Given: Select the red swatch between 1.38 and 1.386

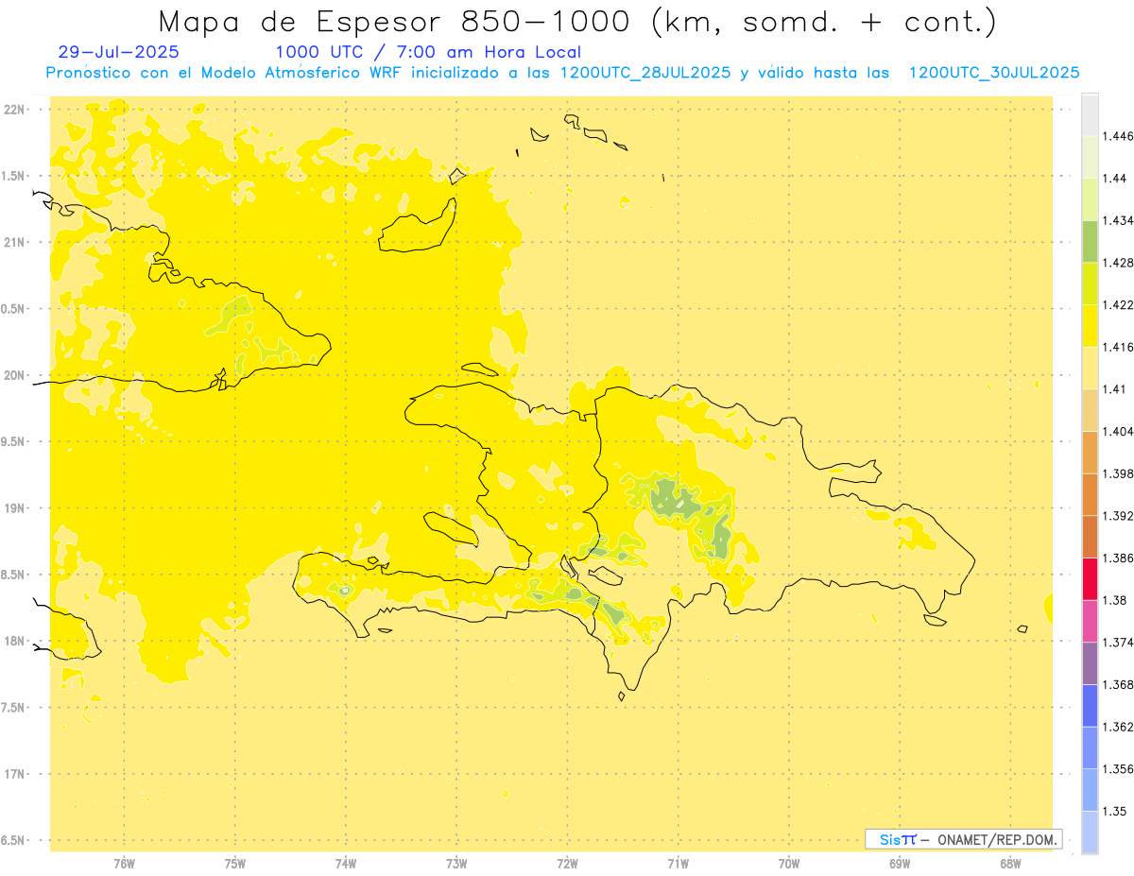Looking at the screenshot, I should pyautogui.click(x=1090, y=578).
